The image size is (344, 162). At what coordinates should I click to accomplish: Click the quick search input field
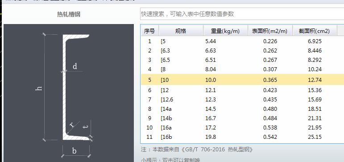(x=242, y=14)
